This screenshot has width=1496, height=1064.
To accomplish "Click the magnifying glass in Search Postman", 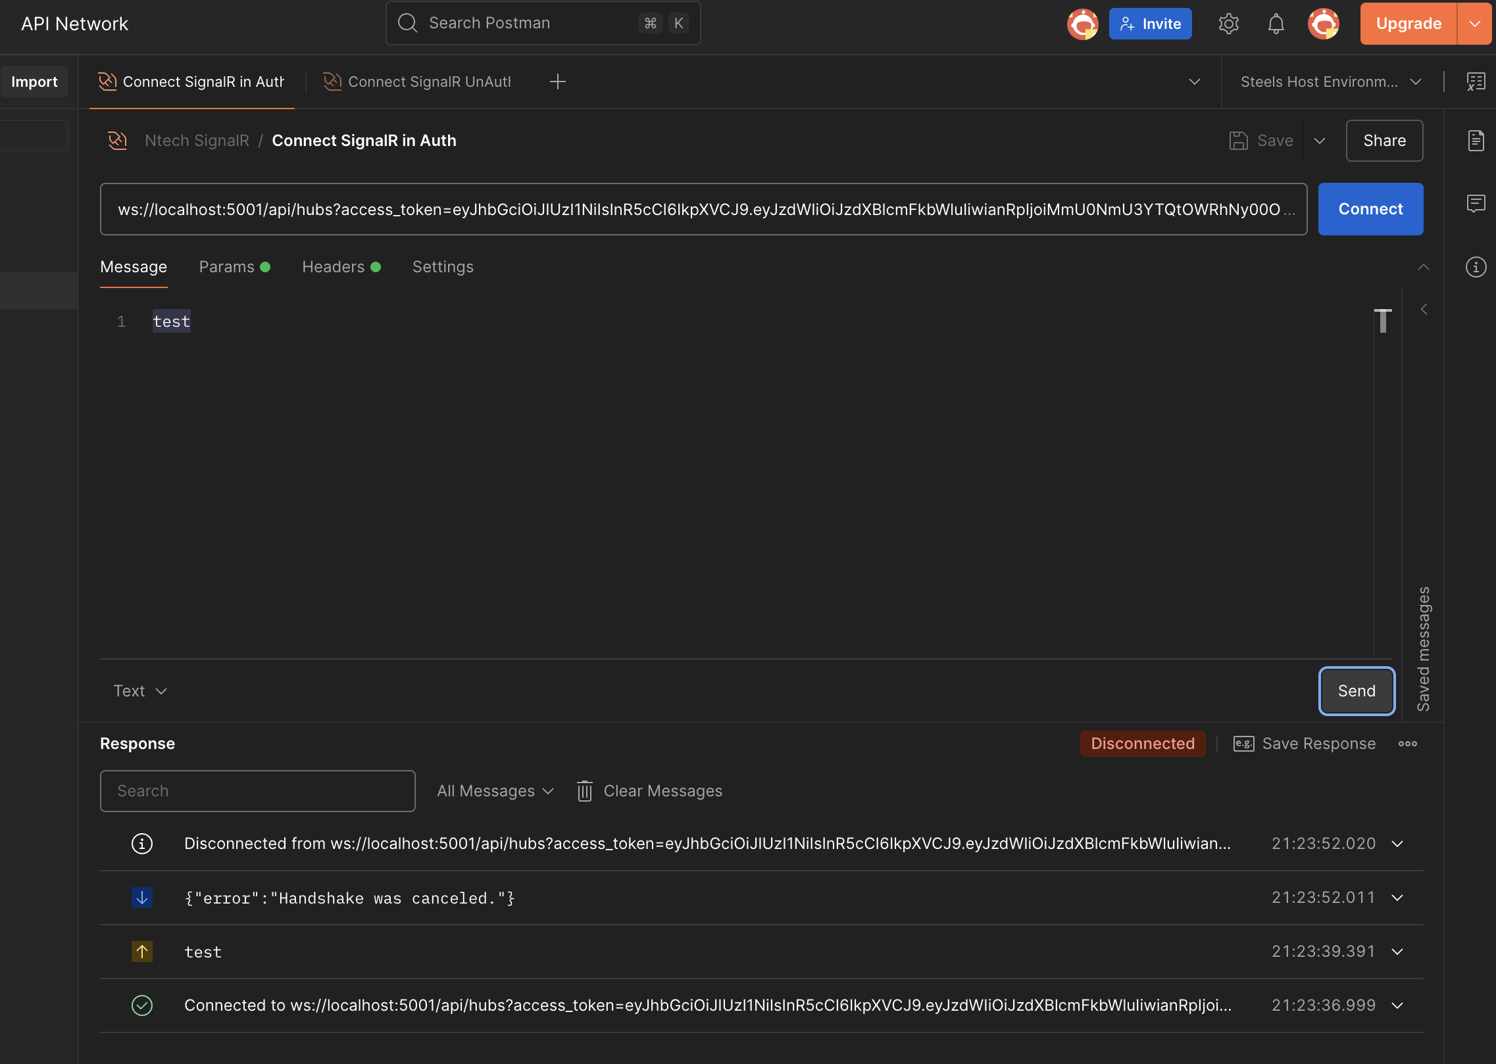I will 407,22.
